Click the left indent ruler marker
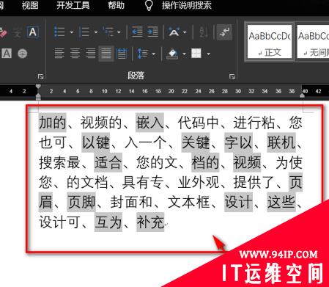The image size is (329, 287). pos(38,98)
